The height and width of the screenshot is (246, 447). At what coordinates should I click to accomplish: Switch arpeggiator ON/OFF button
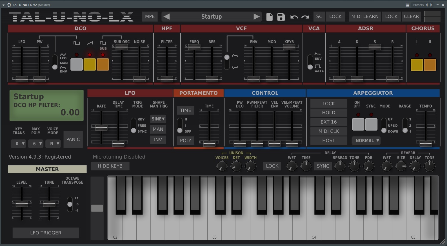[x=358, y=124]
